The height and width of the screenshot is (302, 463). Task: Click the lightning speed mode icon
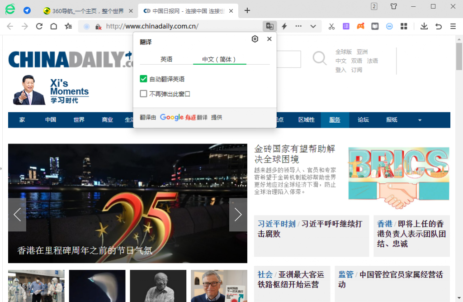(284, 26)
